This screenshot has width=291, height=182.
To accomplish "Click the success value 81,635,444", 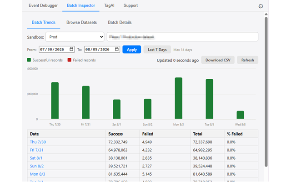I will click(118, 174).
